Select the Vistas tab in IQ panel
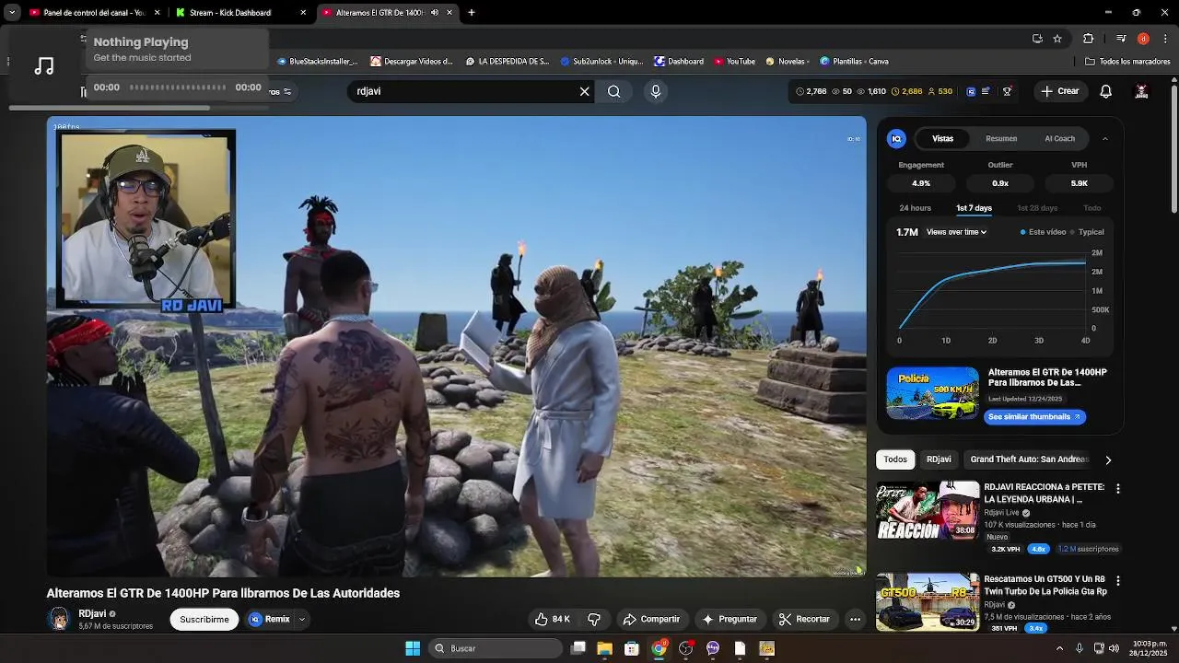The height and width of the screenshot is (663, 1179). (x=942, y=139)
